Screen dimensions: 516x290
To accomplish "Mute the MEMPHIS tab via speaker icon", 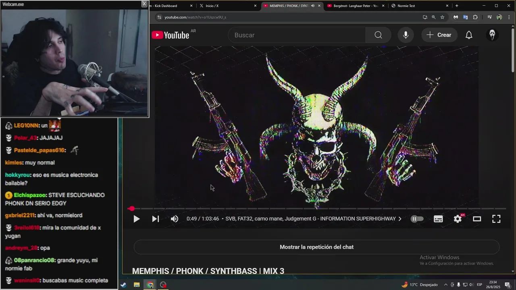I will point(313,6).
